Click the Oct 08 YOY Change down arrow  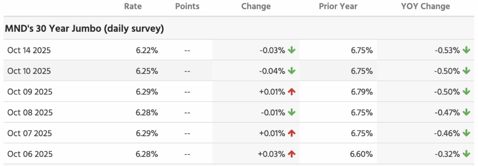pyautogui.click(x=466, y=112)
